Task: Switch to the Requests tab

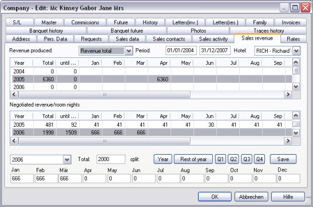Action: (x=91, y=39)
